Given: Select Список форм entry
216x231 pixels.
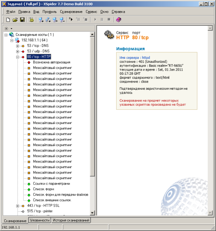Looking at the screenshot, I should click(44, 189).
